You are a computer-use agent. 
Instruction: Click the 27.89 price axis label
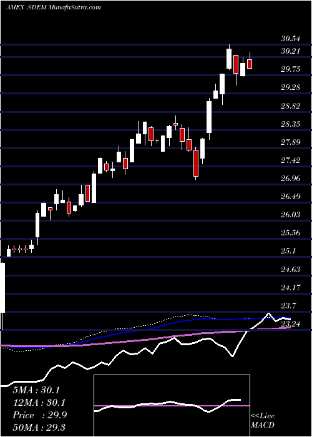click(x=291, y=142)
